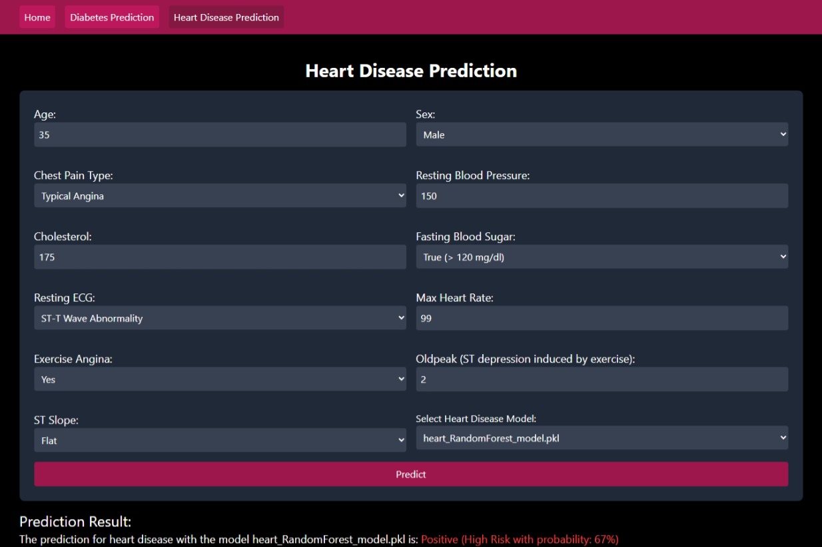The image size is (822, 547).
Task: Open the Sex dropdown
Action: (602, 134)
